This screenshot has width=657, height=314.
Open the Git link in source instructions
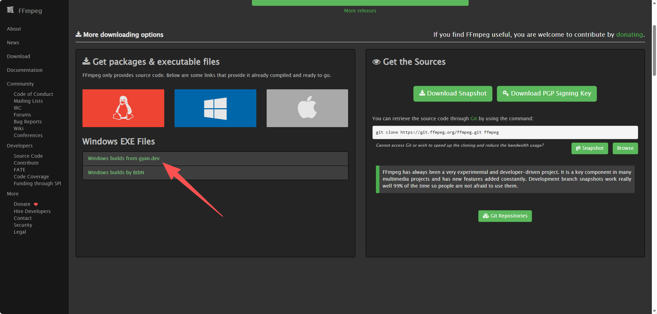point(474,119)
